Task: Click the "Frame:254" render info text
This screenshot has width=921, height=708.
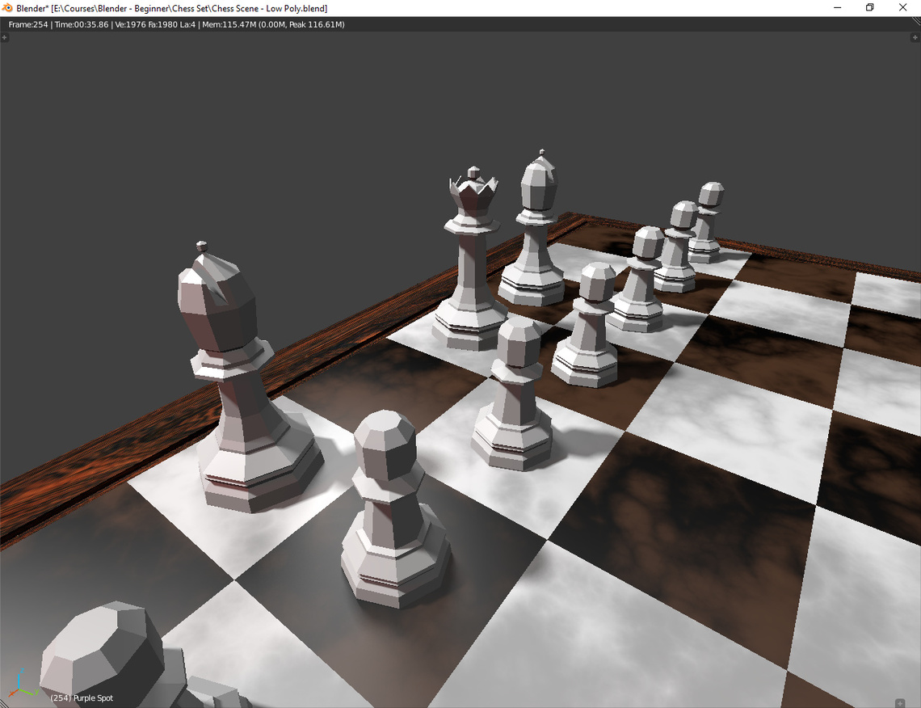Action: [28, 25]
